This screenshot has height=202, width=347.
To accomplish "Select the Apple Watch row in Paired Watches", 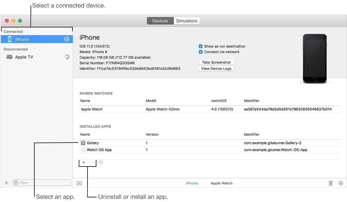I will [210, 109].
